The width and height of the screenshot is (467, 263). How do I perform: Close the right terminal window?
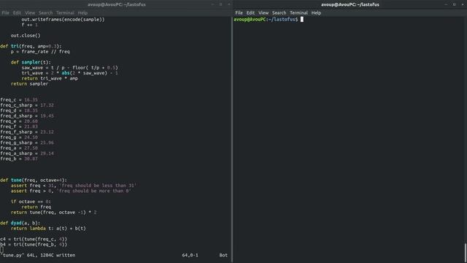[463, 4]
